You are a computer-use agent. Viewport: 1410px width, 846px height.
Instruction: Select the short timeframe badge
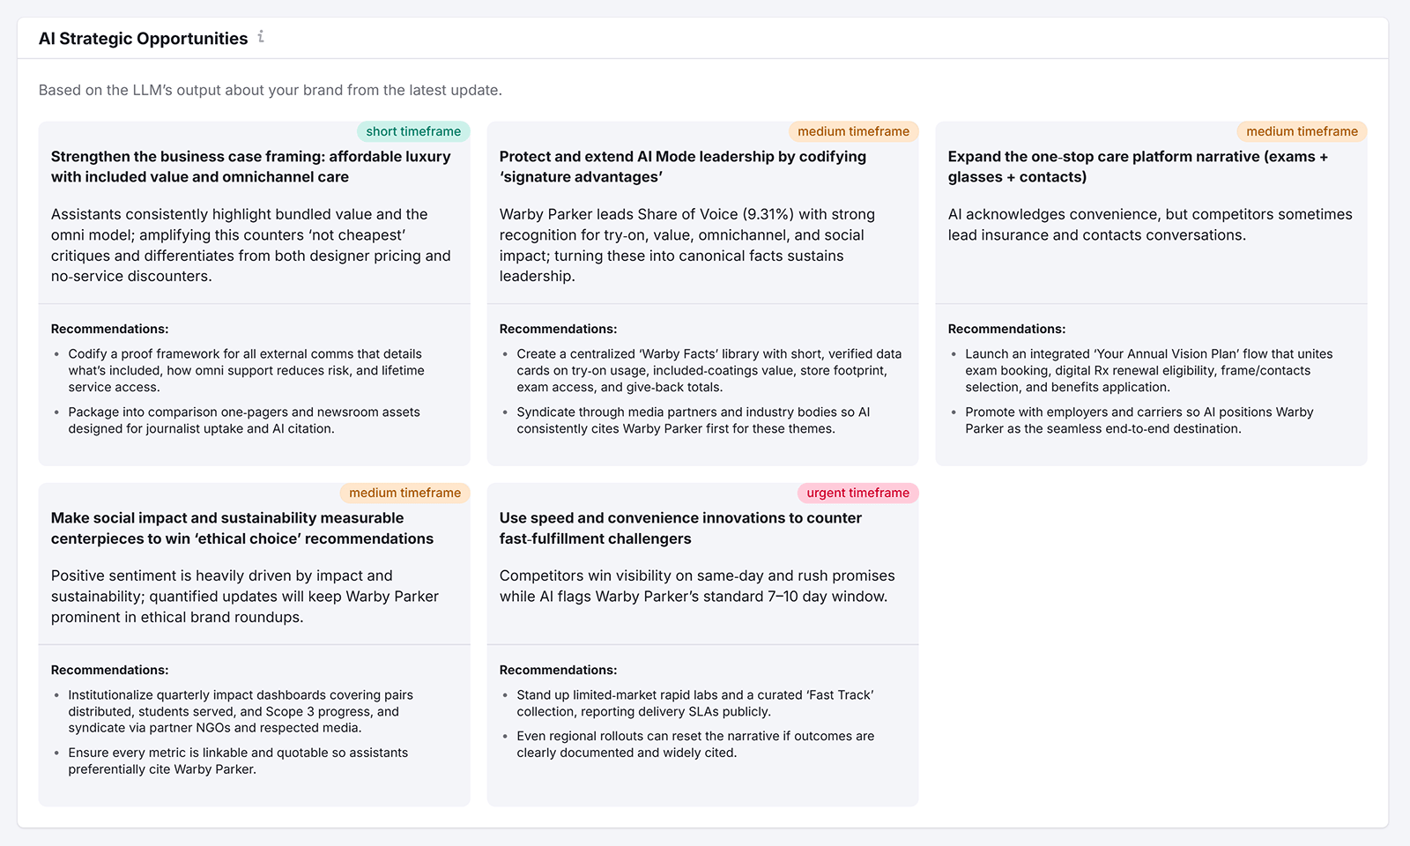[413, 130]
